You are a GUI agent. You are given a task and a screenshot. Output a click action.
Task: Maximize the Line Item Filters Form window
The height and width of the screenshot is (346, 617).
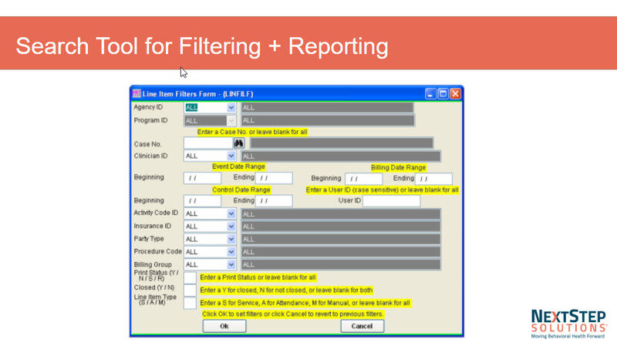pyautogui.click(x=443, y=93)
